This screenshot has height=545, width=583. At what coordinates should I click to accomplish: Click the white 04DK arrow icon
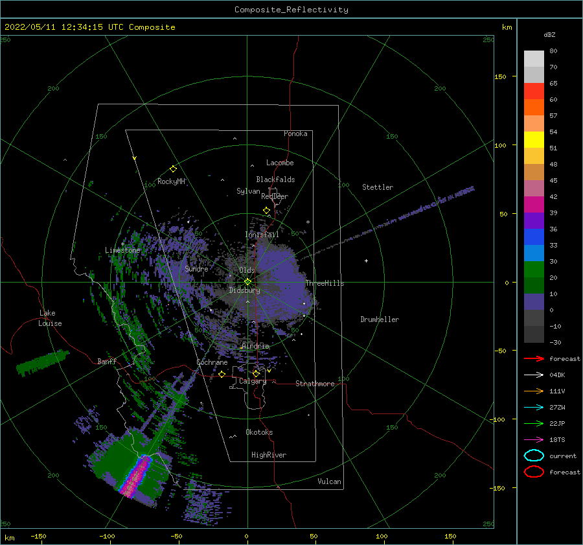[x=534, y=375]
